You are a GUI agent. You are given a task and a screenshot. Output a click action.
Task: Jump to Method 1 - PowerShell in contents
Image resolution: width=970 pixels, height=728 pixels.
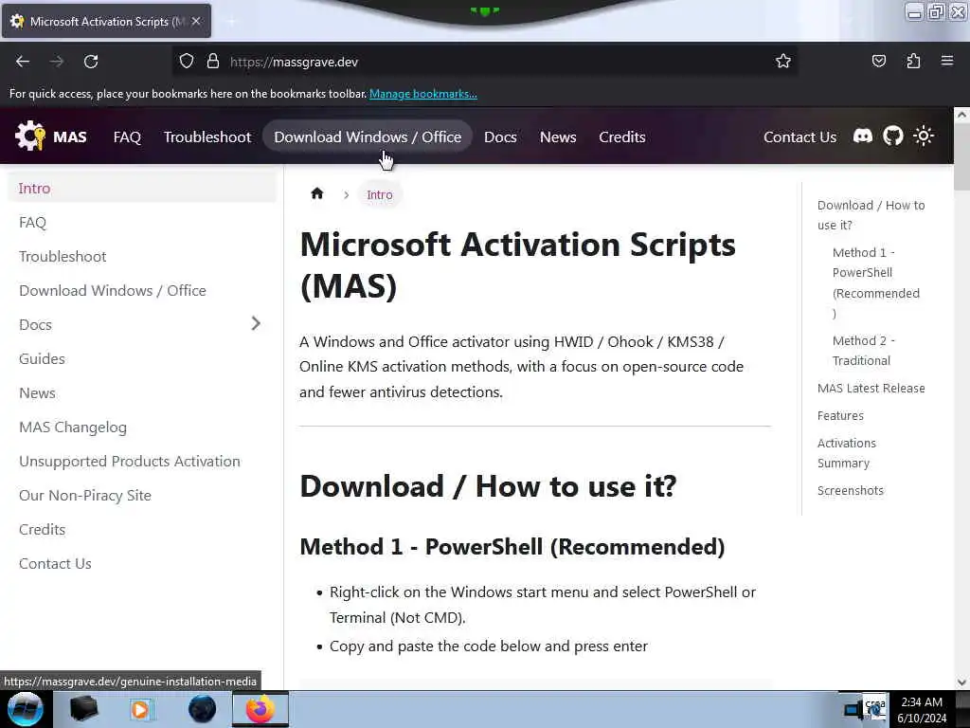click(x=876, y=282)
